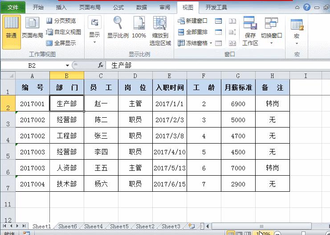The width and height of the screenshot is (330, 235).
Task: Click the Insert Worksheet tab icon
Action: [x=191, y=226]
